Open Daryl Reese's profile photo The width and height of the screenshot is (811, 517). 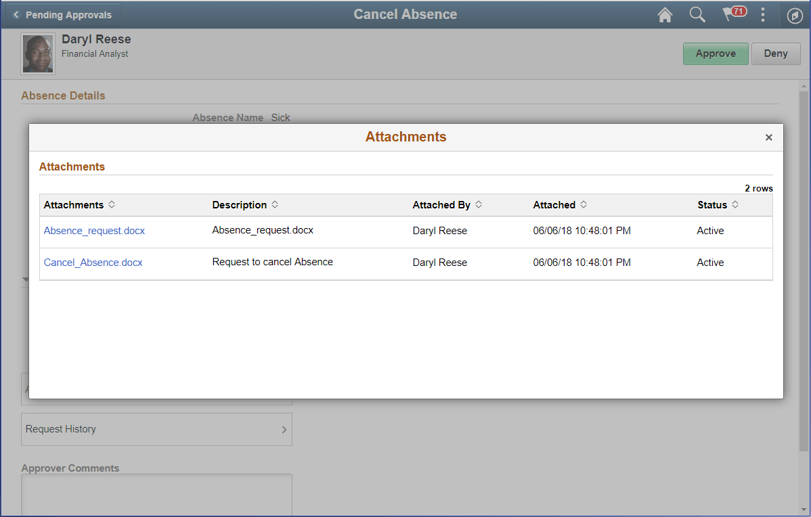[x=37, y=53]
